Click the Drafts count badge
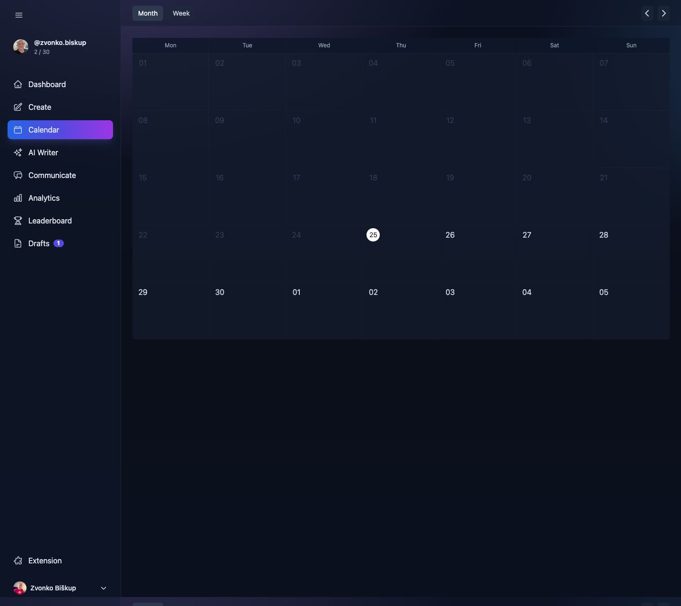681x606 pixels. pos(59,243)
